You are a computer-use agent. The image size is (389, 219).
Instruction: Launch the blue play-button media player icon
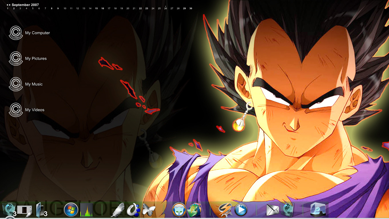coord(241,210)
